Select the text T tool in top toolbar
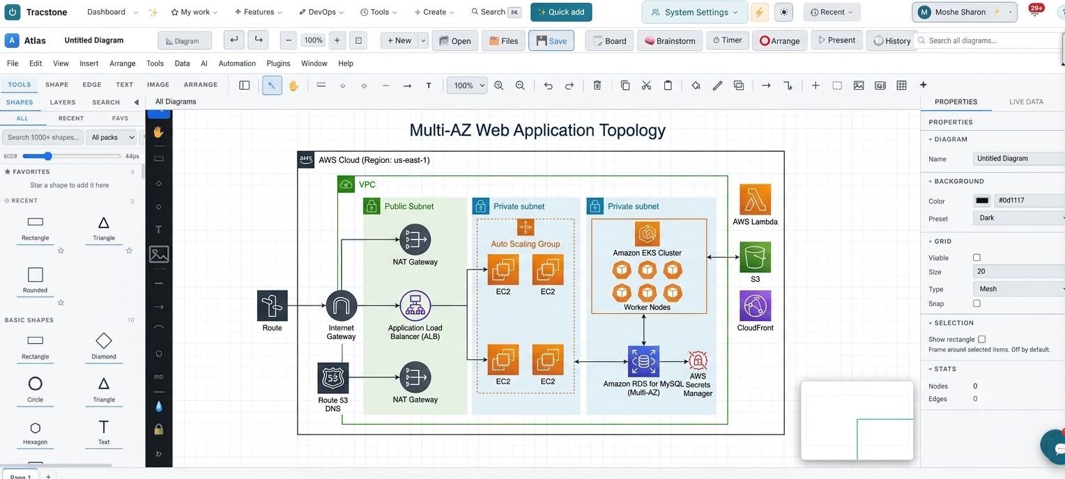The height and width of the screenshot is (479, 1065). point(429,86)
